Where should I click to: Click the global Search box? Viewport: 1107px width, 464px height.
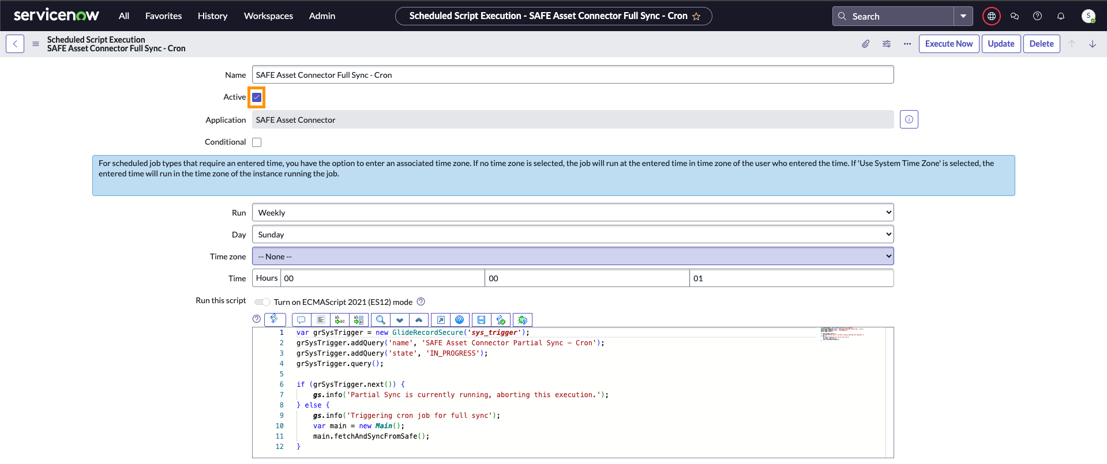[893, 16]
